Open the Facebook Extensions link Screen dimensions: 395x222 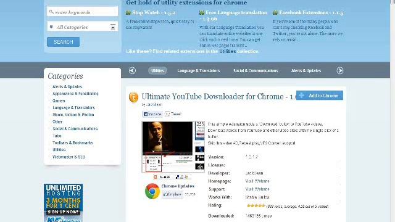pyautogui.click(x=311, y=12)
